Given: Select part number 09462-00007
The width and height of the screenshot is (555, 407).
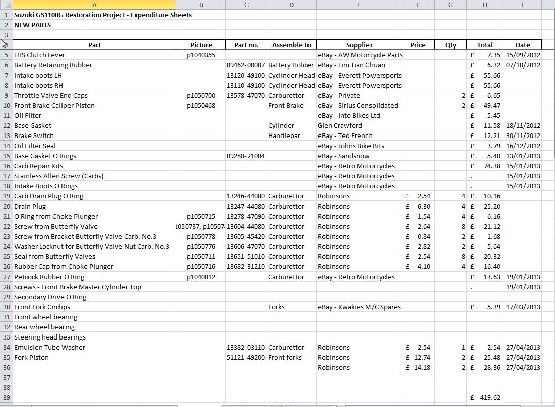Looking at the screenshot, I should point(246,65).
